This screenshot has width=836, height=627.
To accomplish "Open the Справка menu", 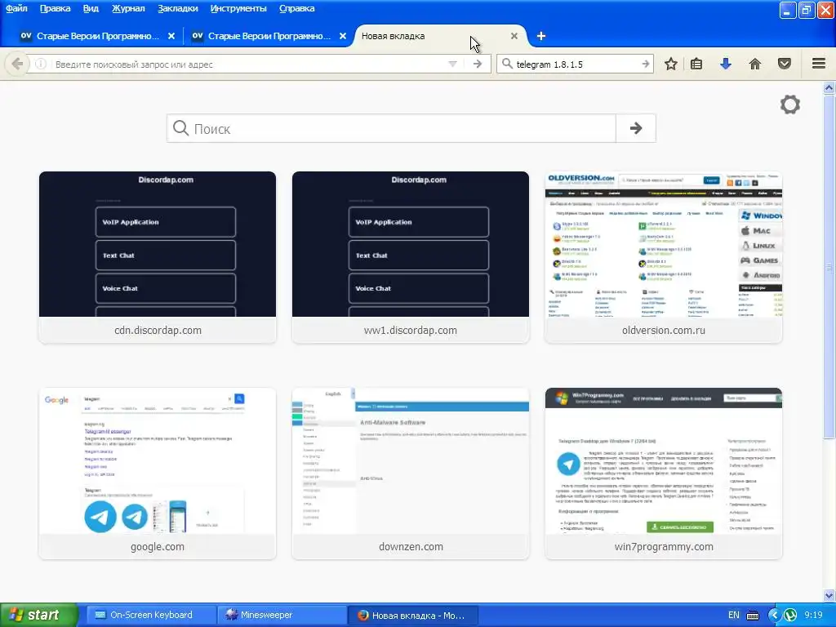I will tap(297, 8).
